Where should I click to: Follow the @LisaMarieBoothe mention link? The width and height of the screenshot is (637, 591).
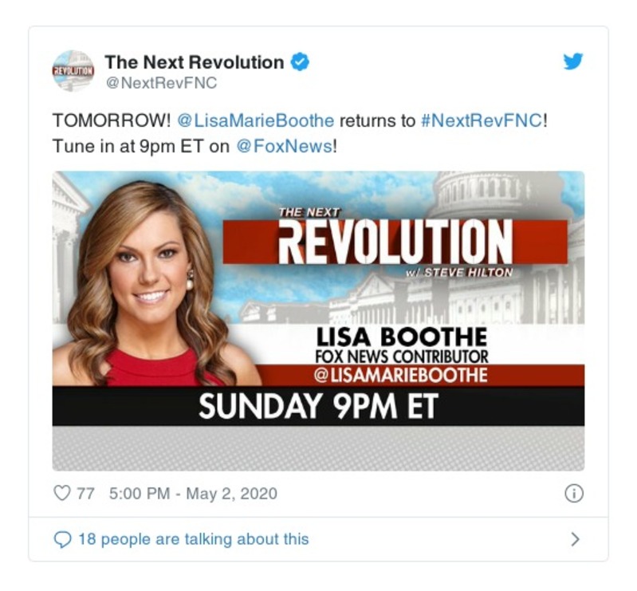(256, 120)
